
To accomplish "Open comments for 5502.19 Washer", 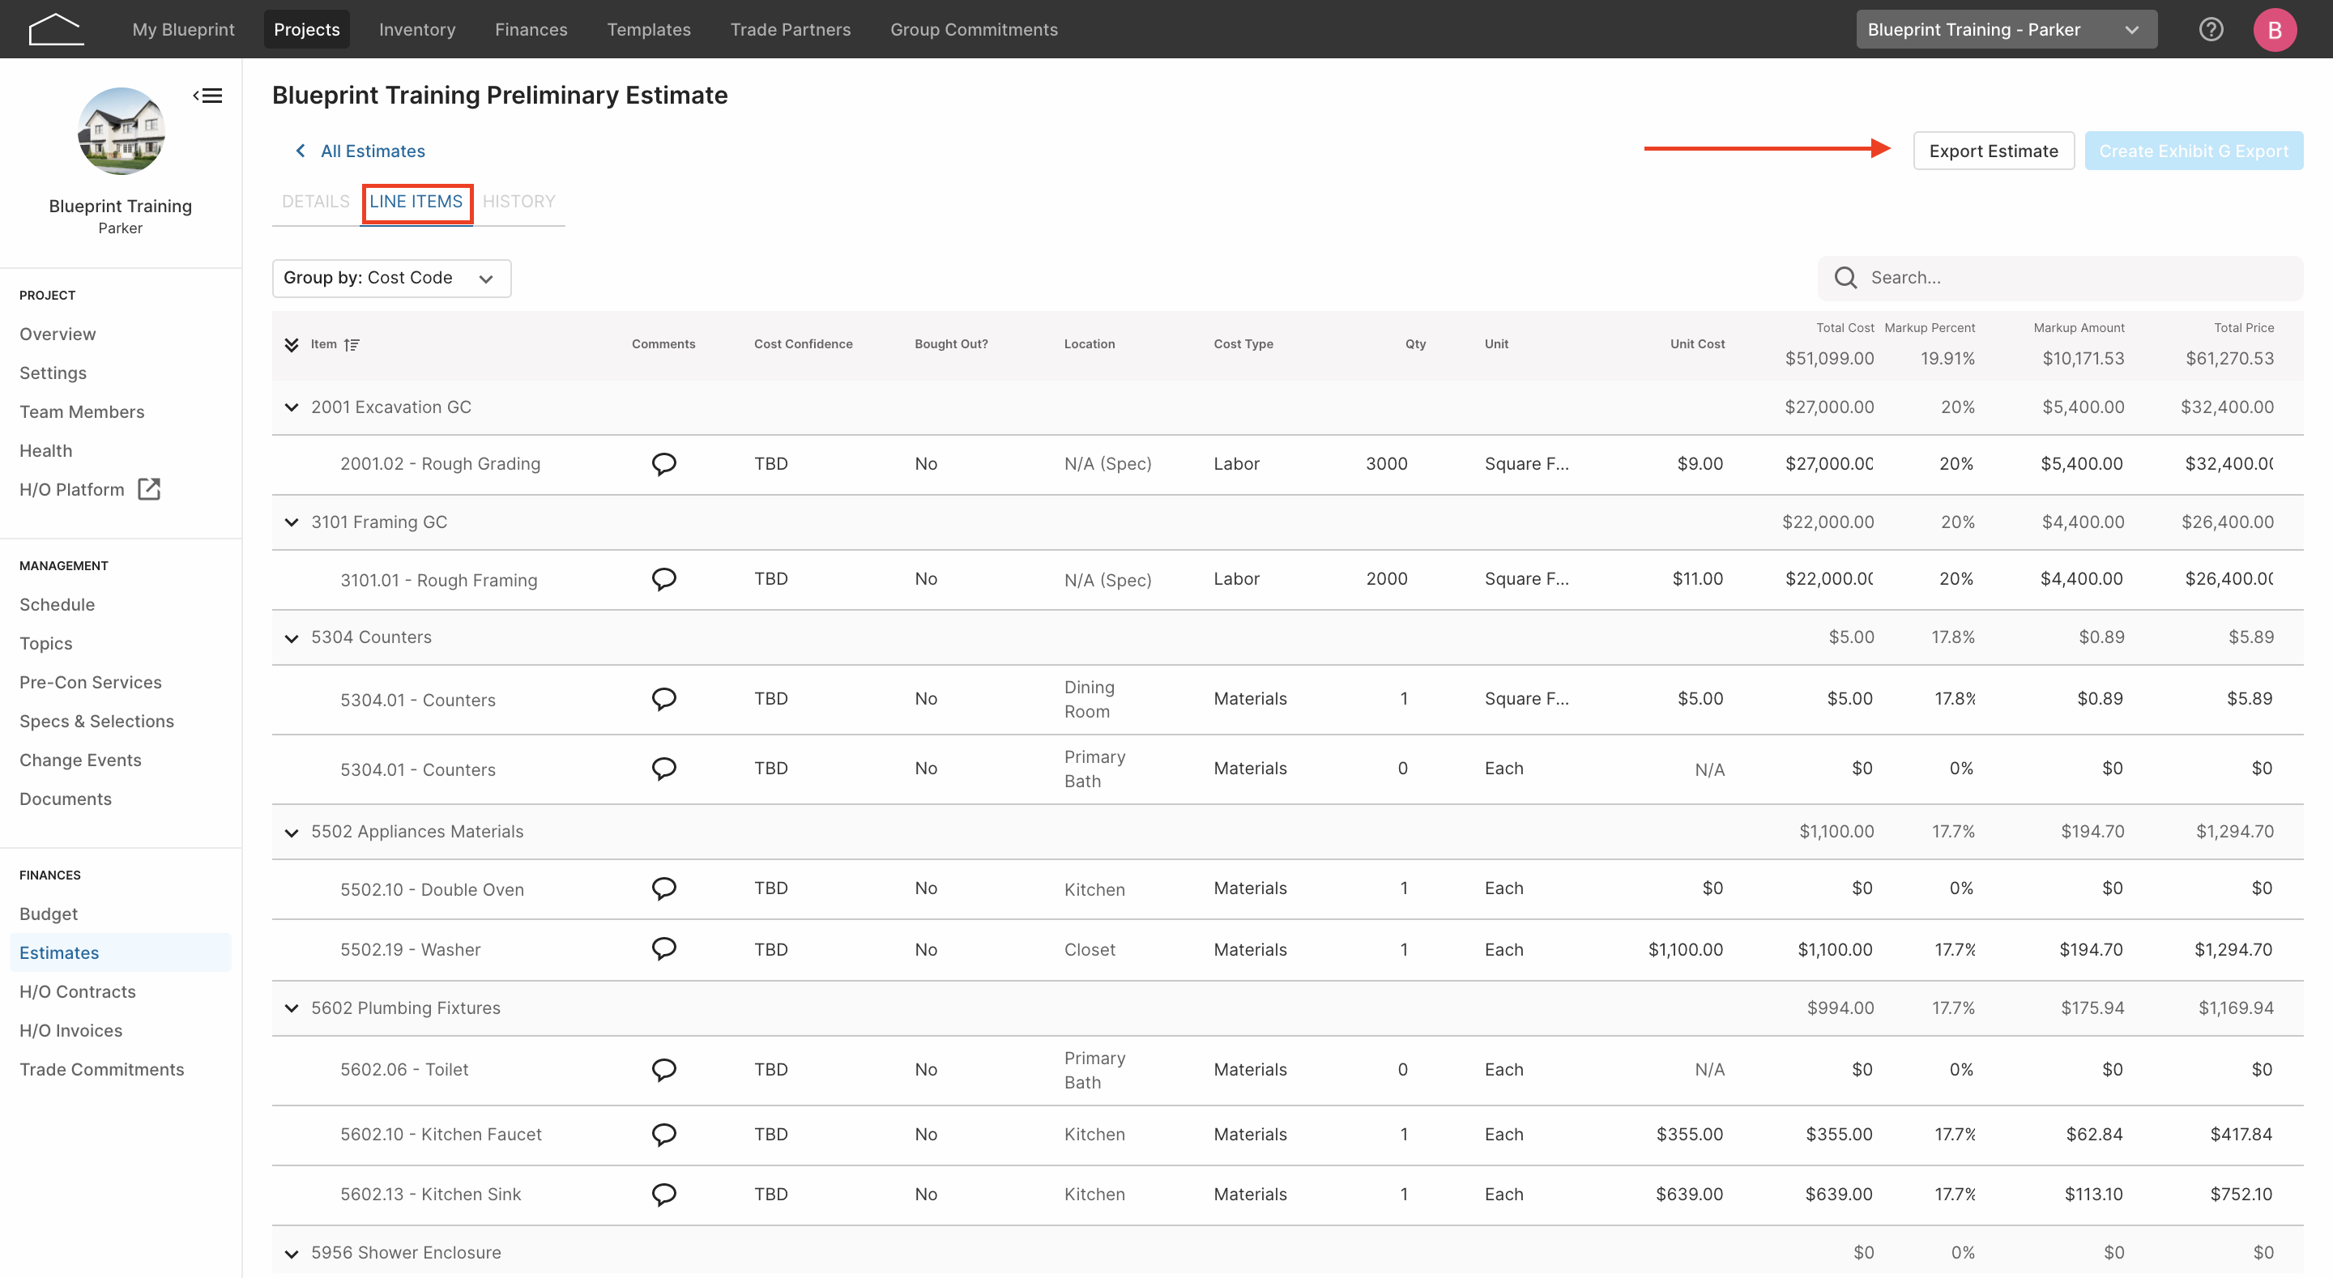I will (x=664, y=948).
